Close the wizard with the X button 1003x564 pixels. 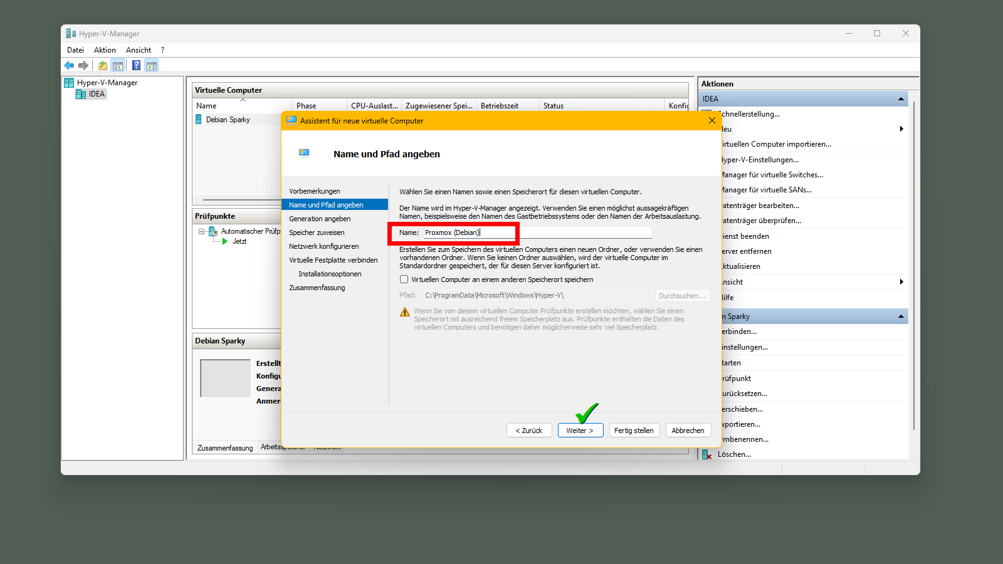tap(712, 120)
